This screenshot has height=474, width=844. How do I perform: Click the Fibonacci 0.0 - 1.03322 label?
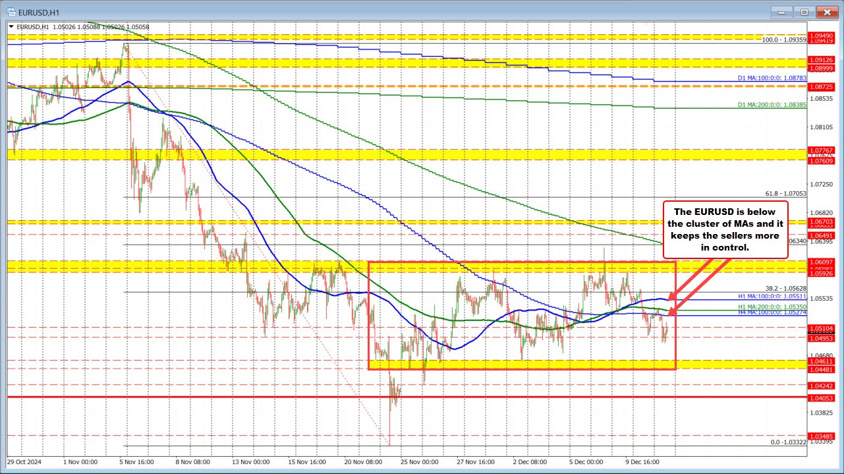(x=789, y=442)
